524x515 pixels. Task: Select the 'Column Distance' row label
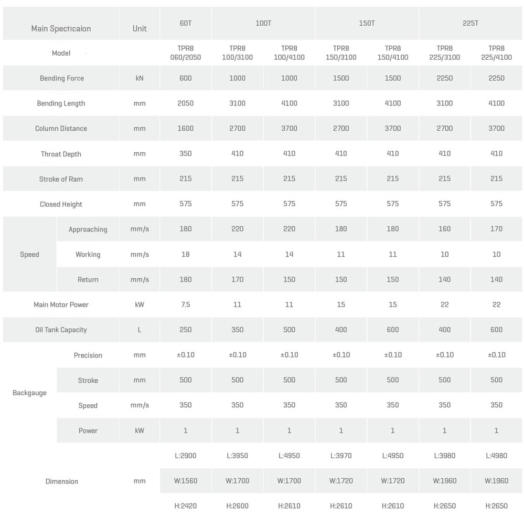pos(61,129)
